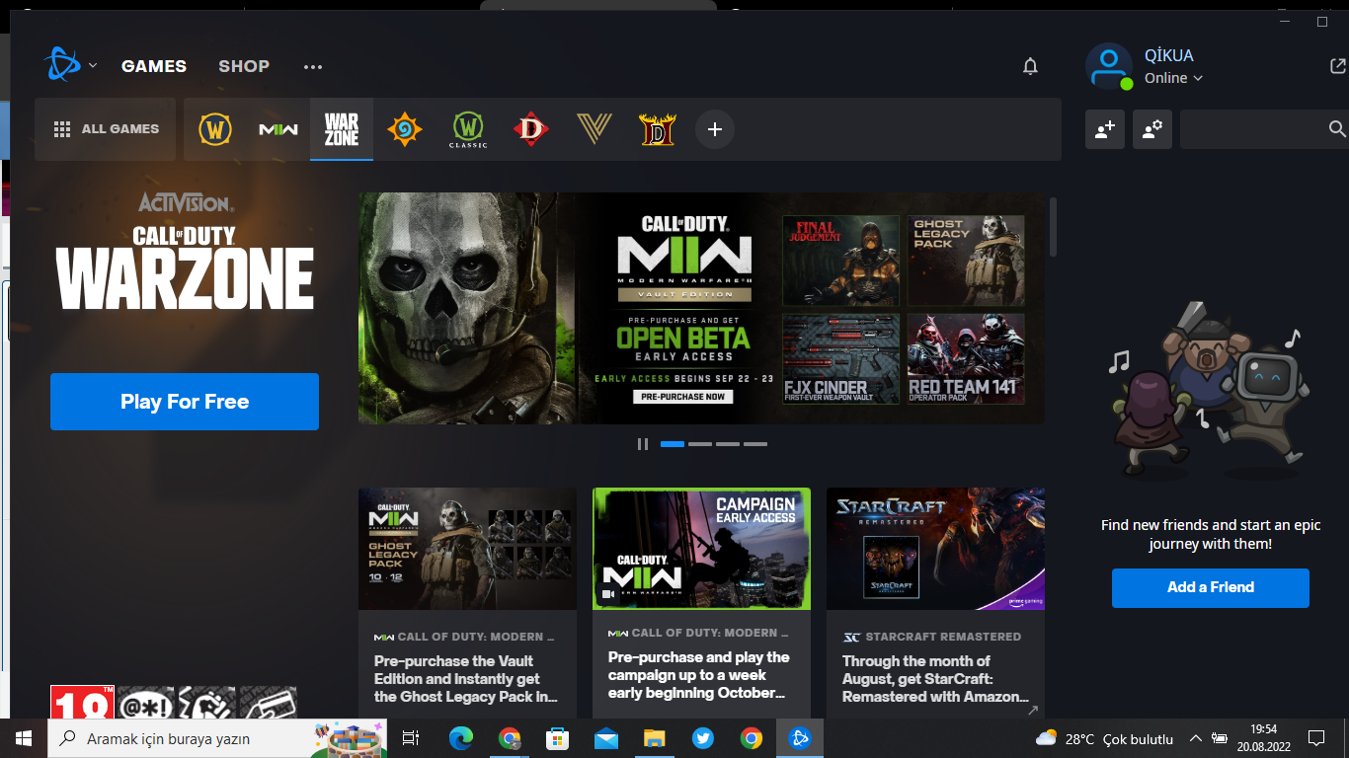Open the 'Pre-purchase and play the campaign' headline

tap(699, 675)
